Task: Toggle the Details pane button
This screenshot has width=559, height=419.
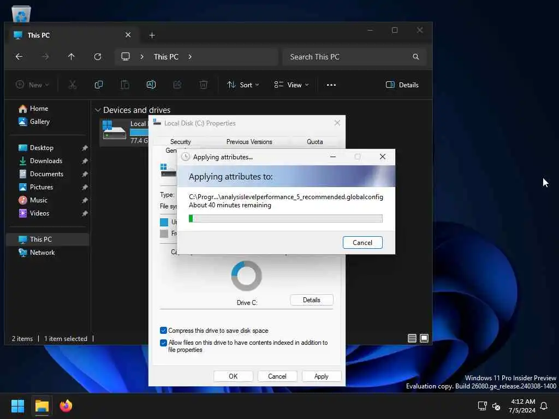Action: pos(402,85)
